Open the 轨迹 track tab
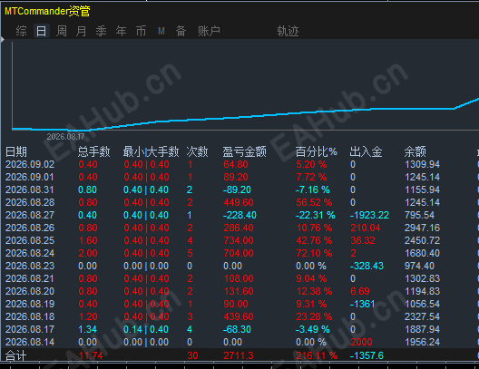The width and height of the screenshot is (479, 369). click(288, 31)
